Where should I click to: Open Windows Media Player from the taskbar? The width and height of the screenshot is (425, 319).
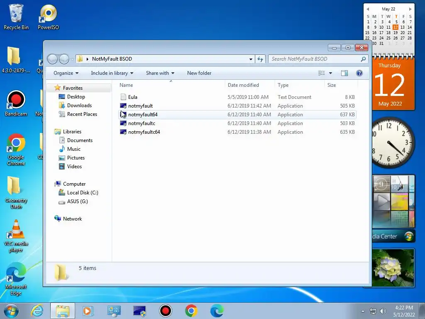pos(87,311)
